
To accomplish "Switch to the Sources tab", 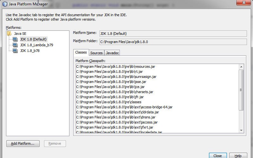I will point(96,53).
